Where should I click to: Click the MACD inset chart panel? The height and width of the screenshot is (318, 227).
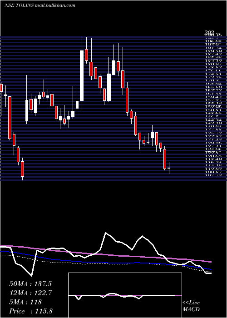coord(125,295)
